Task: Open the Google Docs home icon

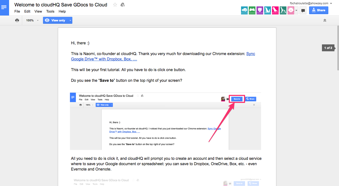Action: 4,7
